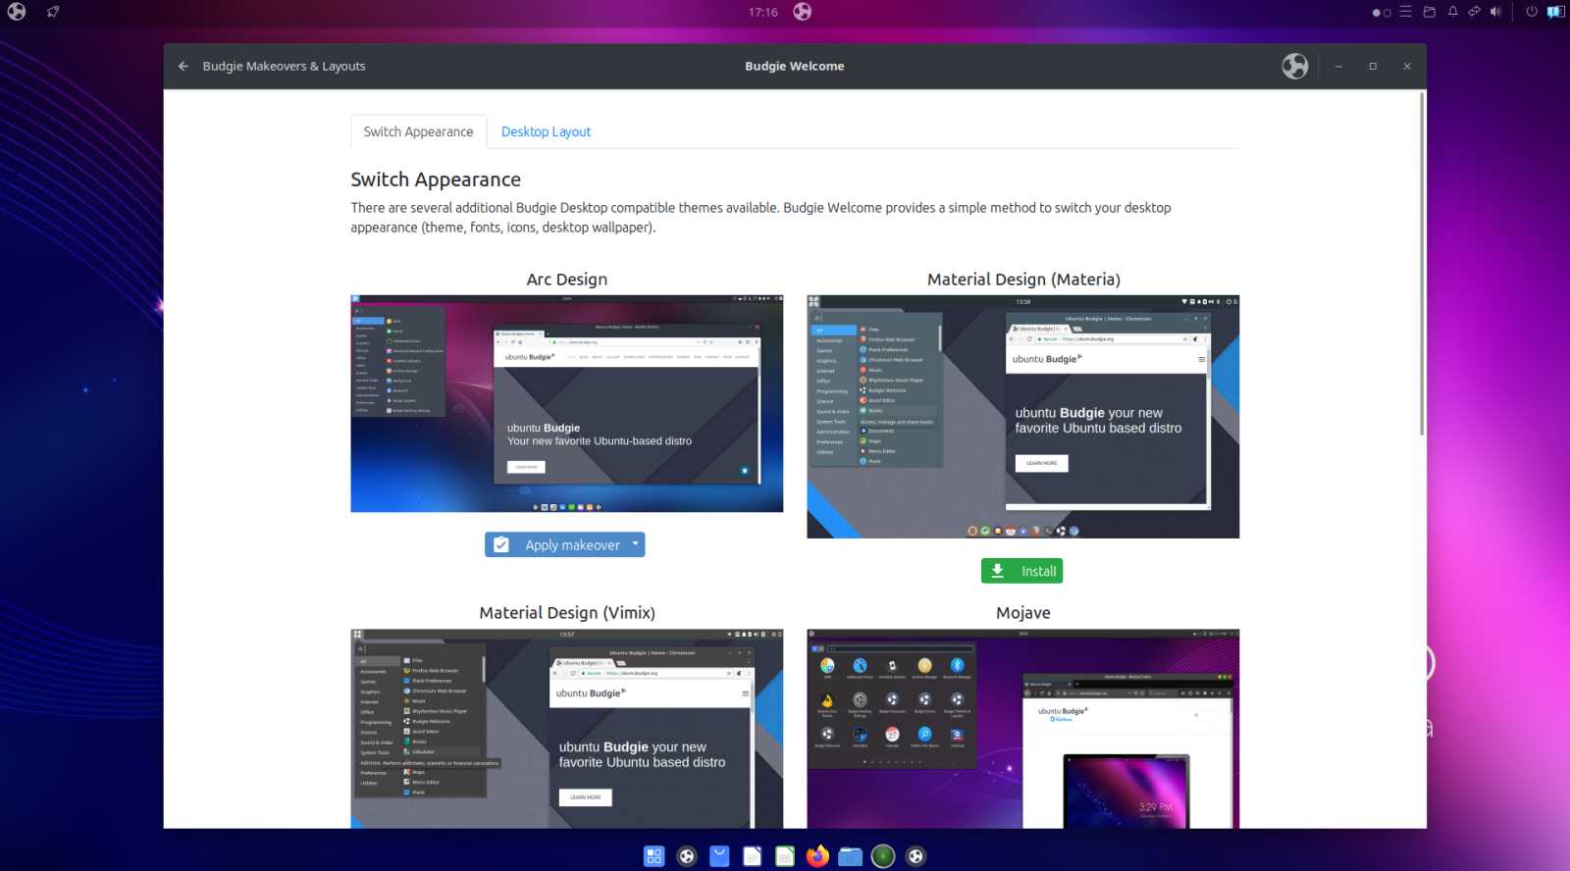Open the notifications bell in the top panel
The height and width of the screenshot is (871, 1570).
tap(1452, 12)
